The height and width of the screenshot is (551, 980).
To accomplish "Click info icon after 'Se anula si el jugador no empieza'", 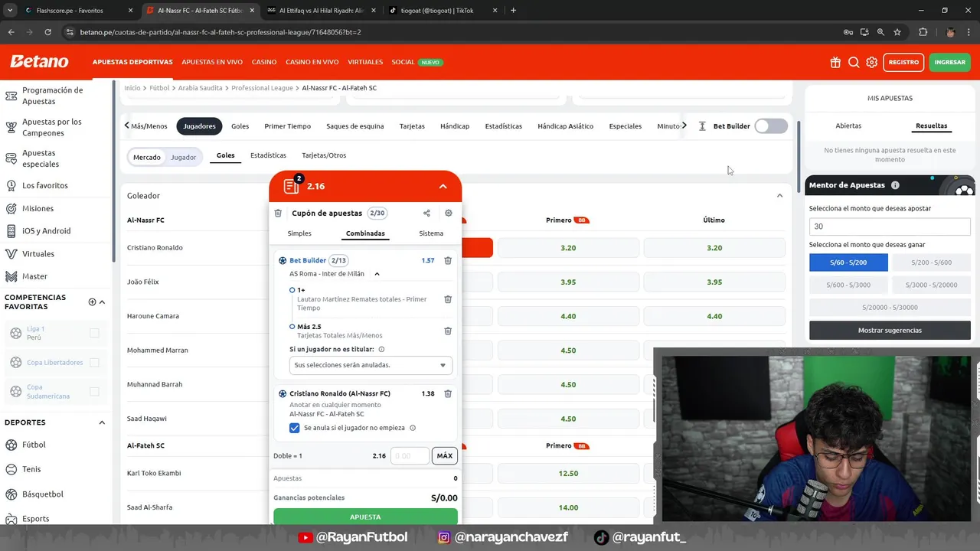I will click(413, 428).
